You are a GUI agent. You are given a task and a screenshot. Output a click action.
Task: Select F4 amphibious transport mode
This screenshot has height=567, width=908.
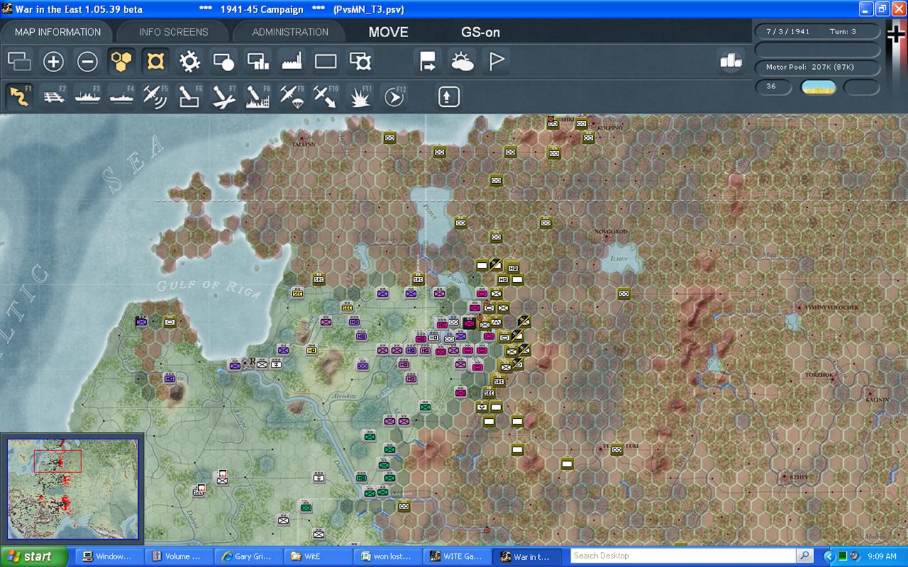tap(122, 96)
